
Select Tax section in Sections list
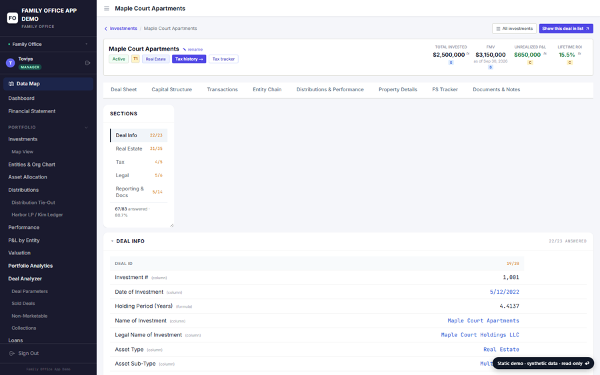pos(139,162)
